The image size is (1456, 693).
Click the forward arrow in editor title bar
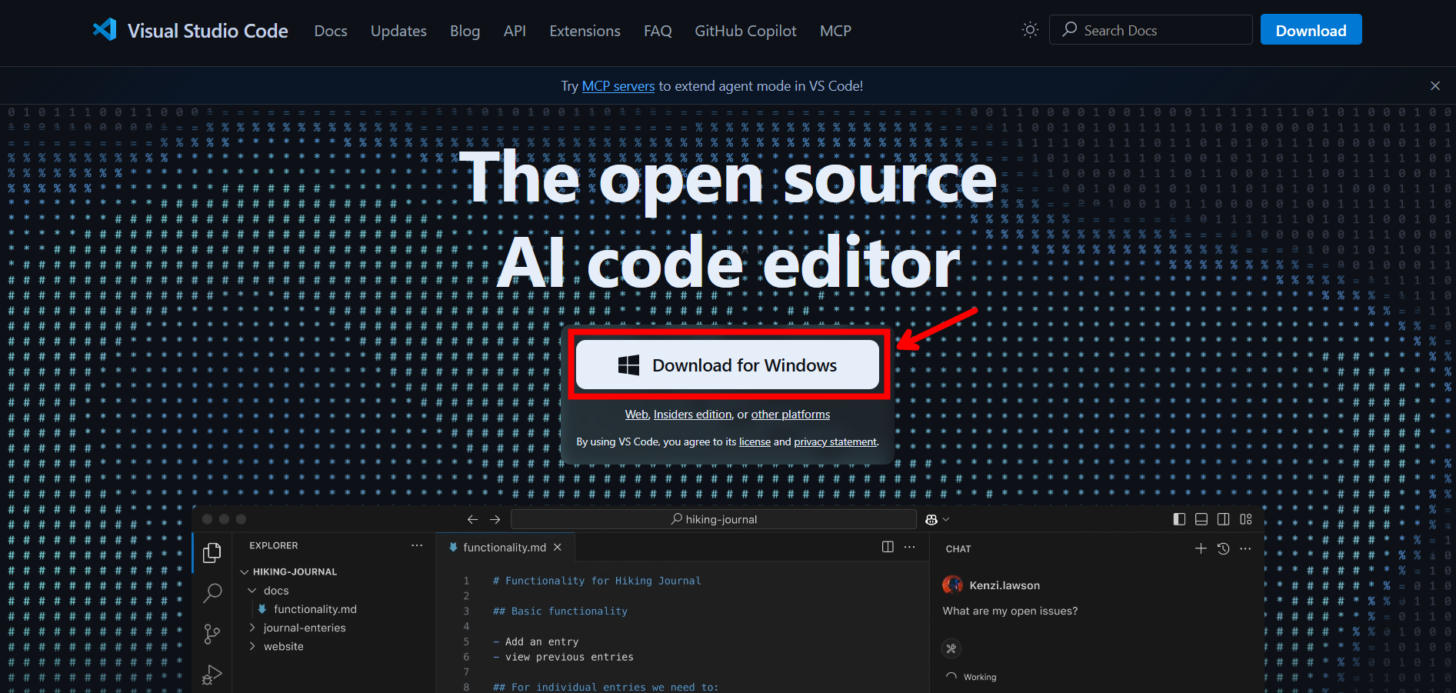point(495,519)
